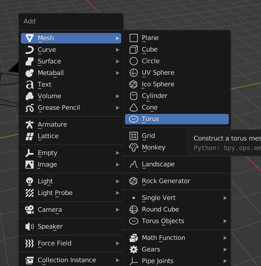Open the Light Probe entry

(71, 193)
